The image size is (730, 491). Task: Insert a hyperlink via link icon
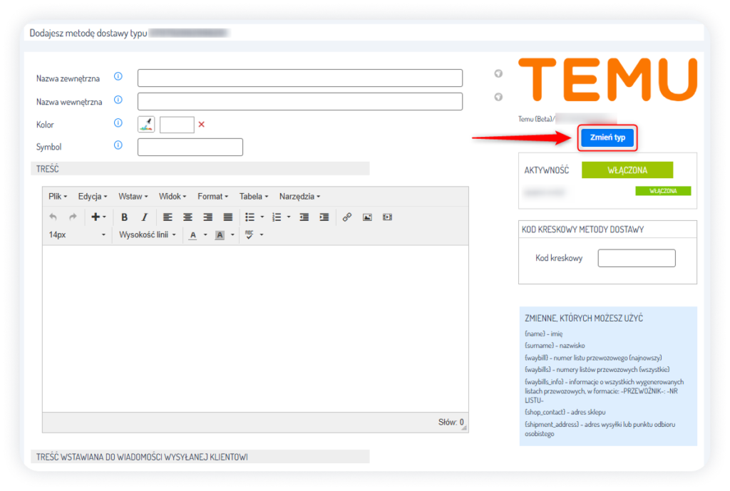pyautogui.click(x=347, y=217)
